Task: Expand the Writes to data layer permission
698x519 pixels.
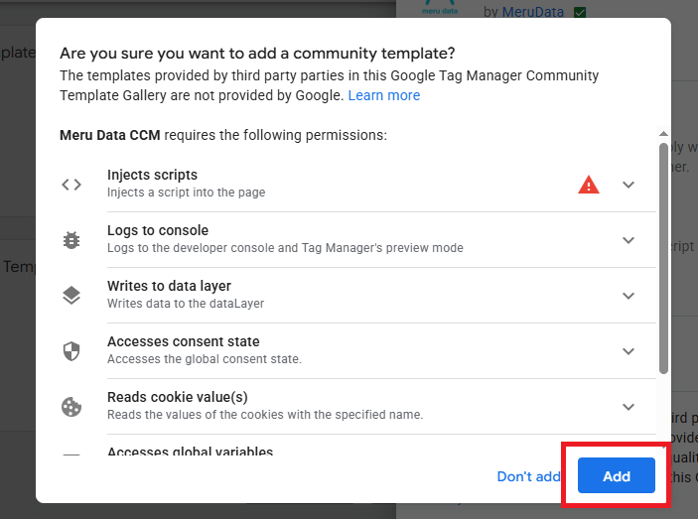Action: pyautogui.click(x=628, y=296)
